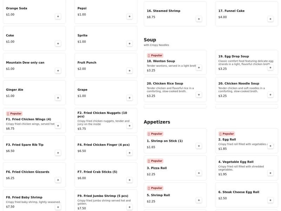The height and width of the screenshot is (211, 281).
Task: Add Fried Chicken Wings with plus button
Action: click(58, 126)
